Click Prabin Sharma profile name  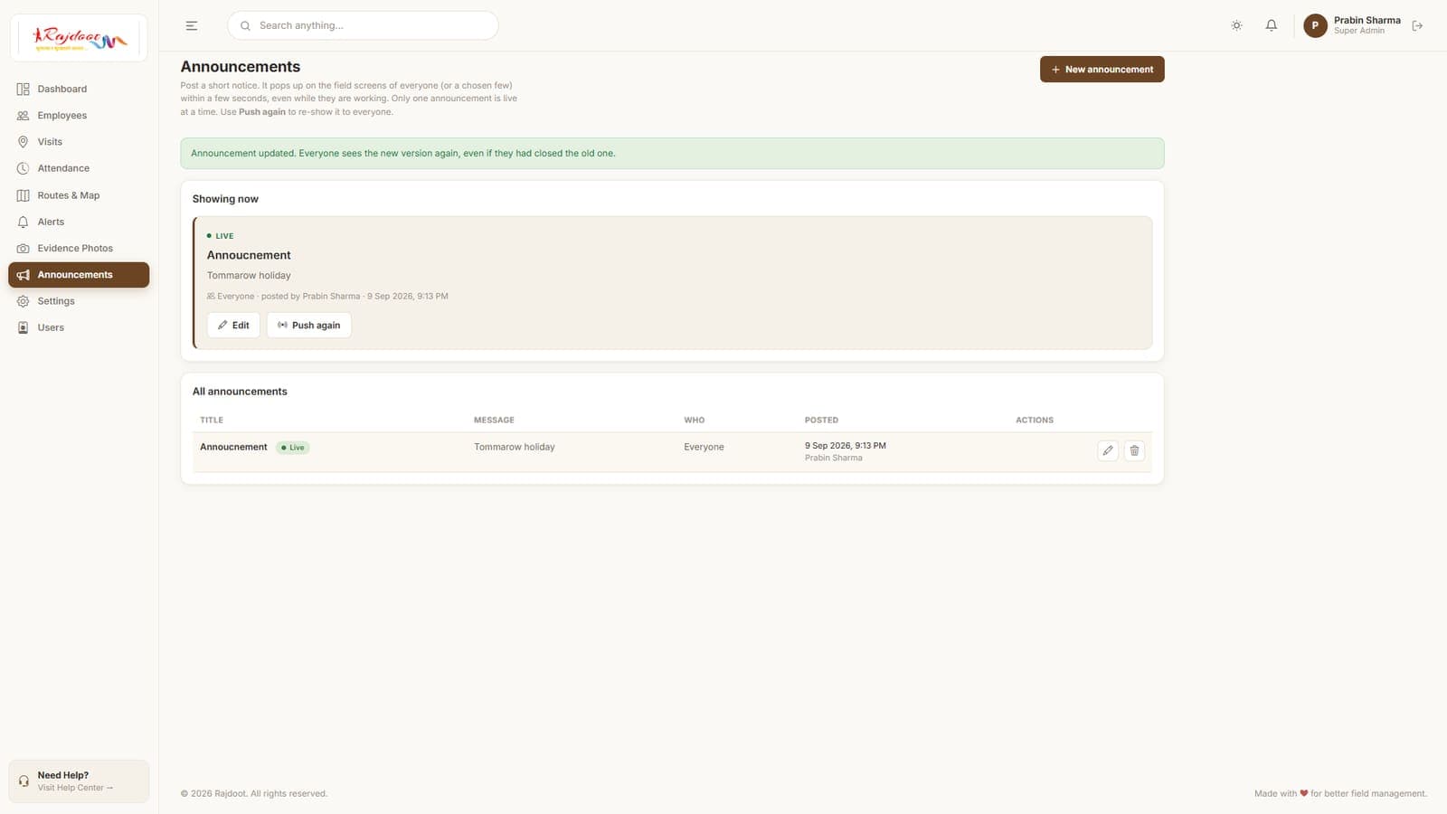pyautogui.click(x=1367, y=20)
